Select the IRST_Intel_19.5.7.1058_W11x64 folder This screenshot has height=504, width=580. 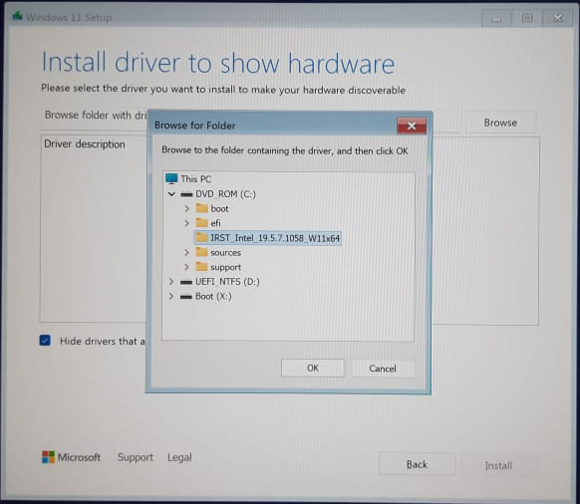pyautogui.click(x=267, y=238)
